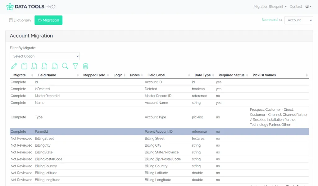Switch to the Dictionary tab
318x186 pixels.
point(20,20)
